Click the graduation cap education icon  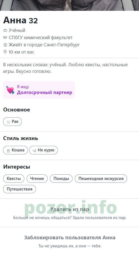pyautogui.click(x=5, y=38)
